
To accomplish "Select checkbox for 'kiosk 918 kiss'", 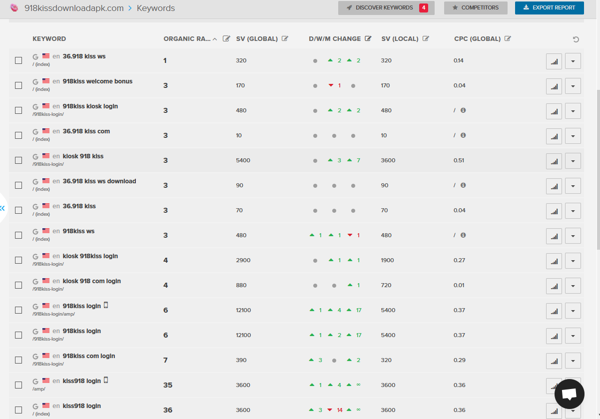I will click(18, 160).
